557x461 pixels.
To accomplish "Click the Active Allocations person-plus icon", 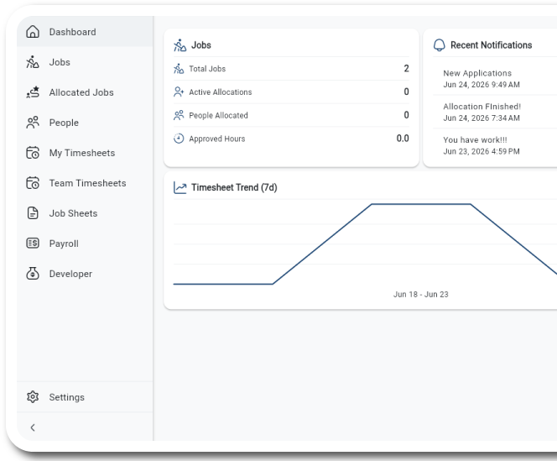I will (179, 92).
